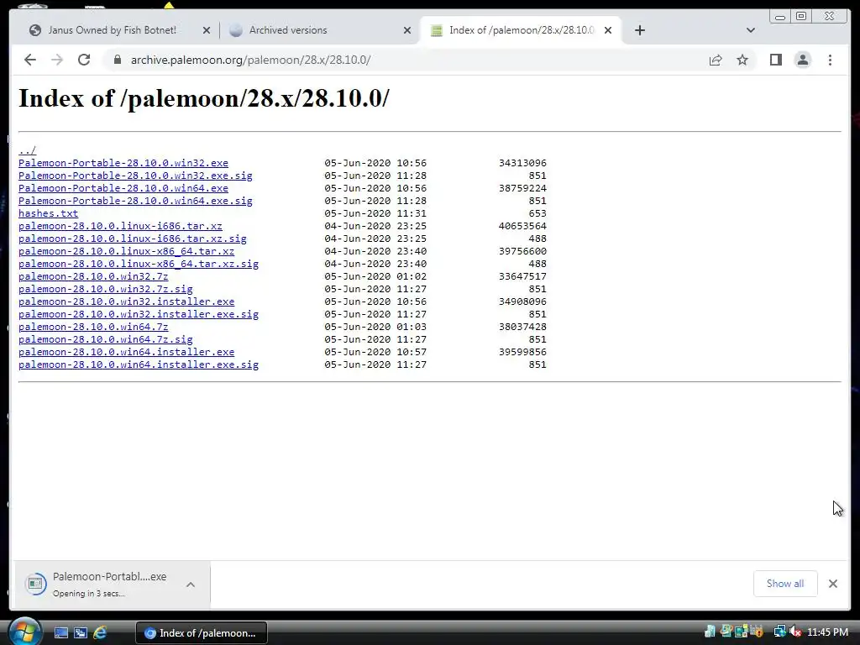Bookmark this page with star icon

(742, 60)
